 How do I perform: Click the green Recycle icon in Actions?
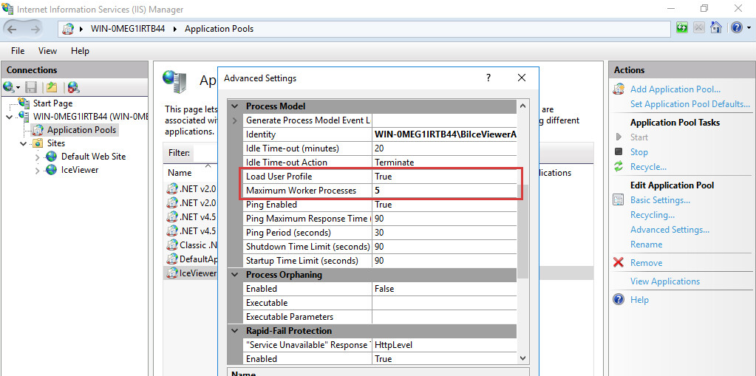[619, 167]
